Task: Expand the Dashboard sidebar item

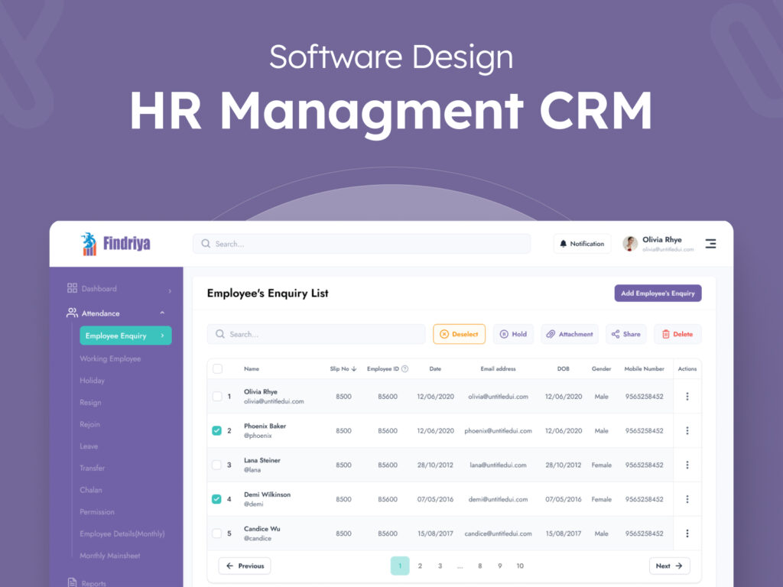Action: pyautogui.click(x=170, y=290)
